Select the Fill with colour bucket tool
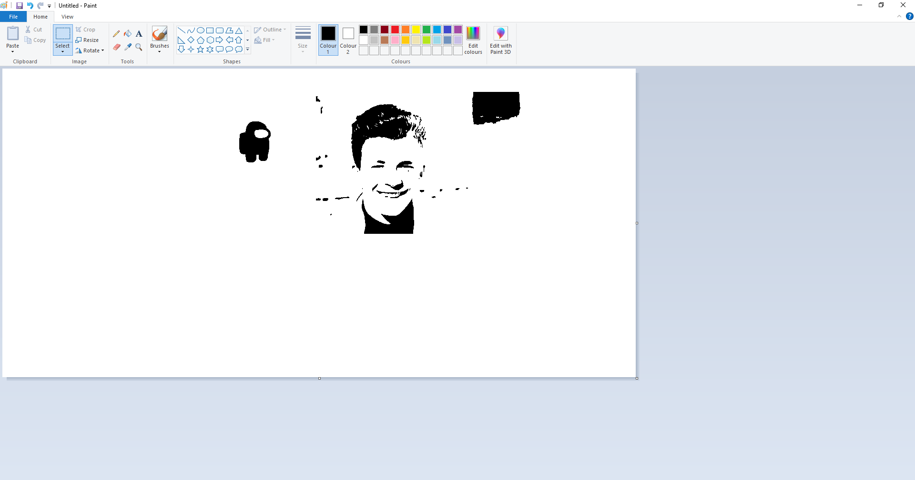Screen dimensions: 915x480 tap(128, 34)
